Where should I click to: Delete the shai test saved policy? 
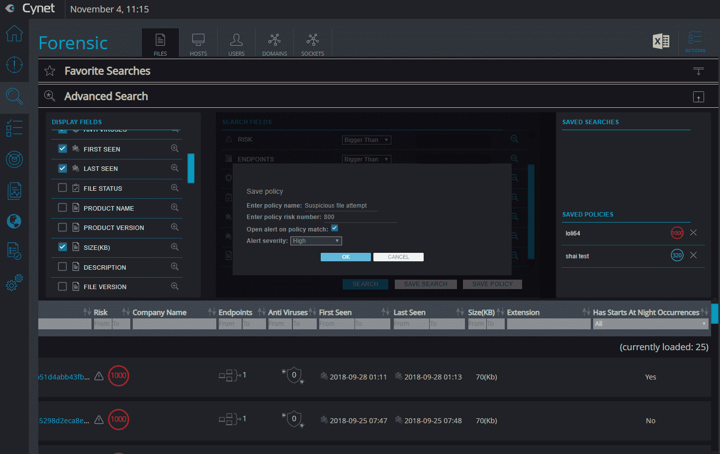693,255
